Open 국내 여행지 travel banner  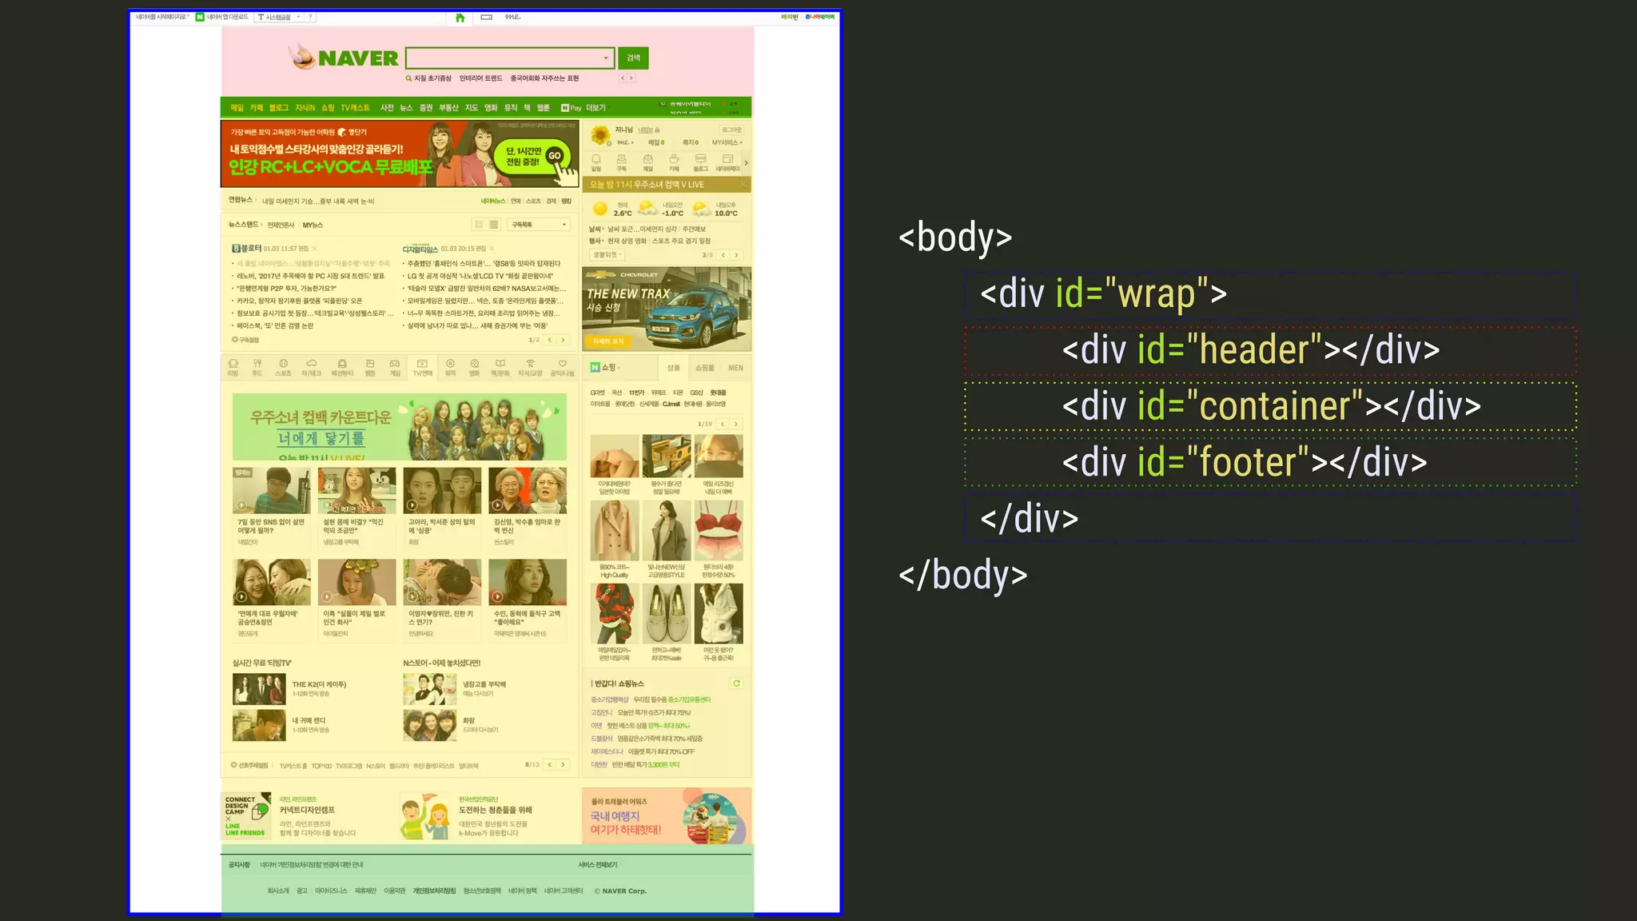(667, 816)
